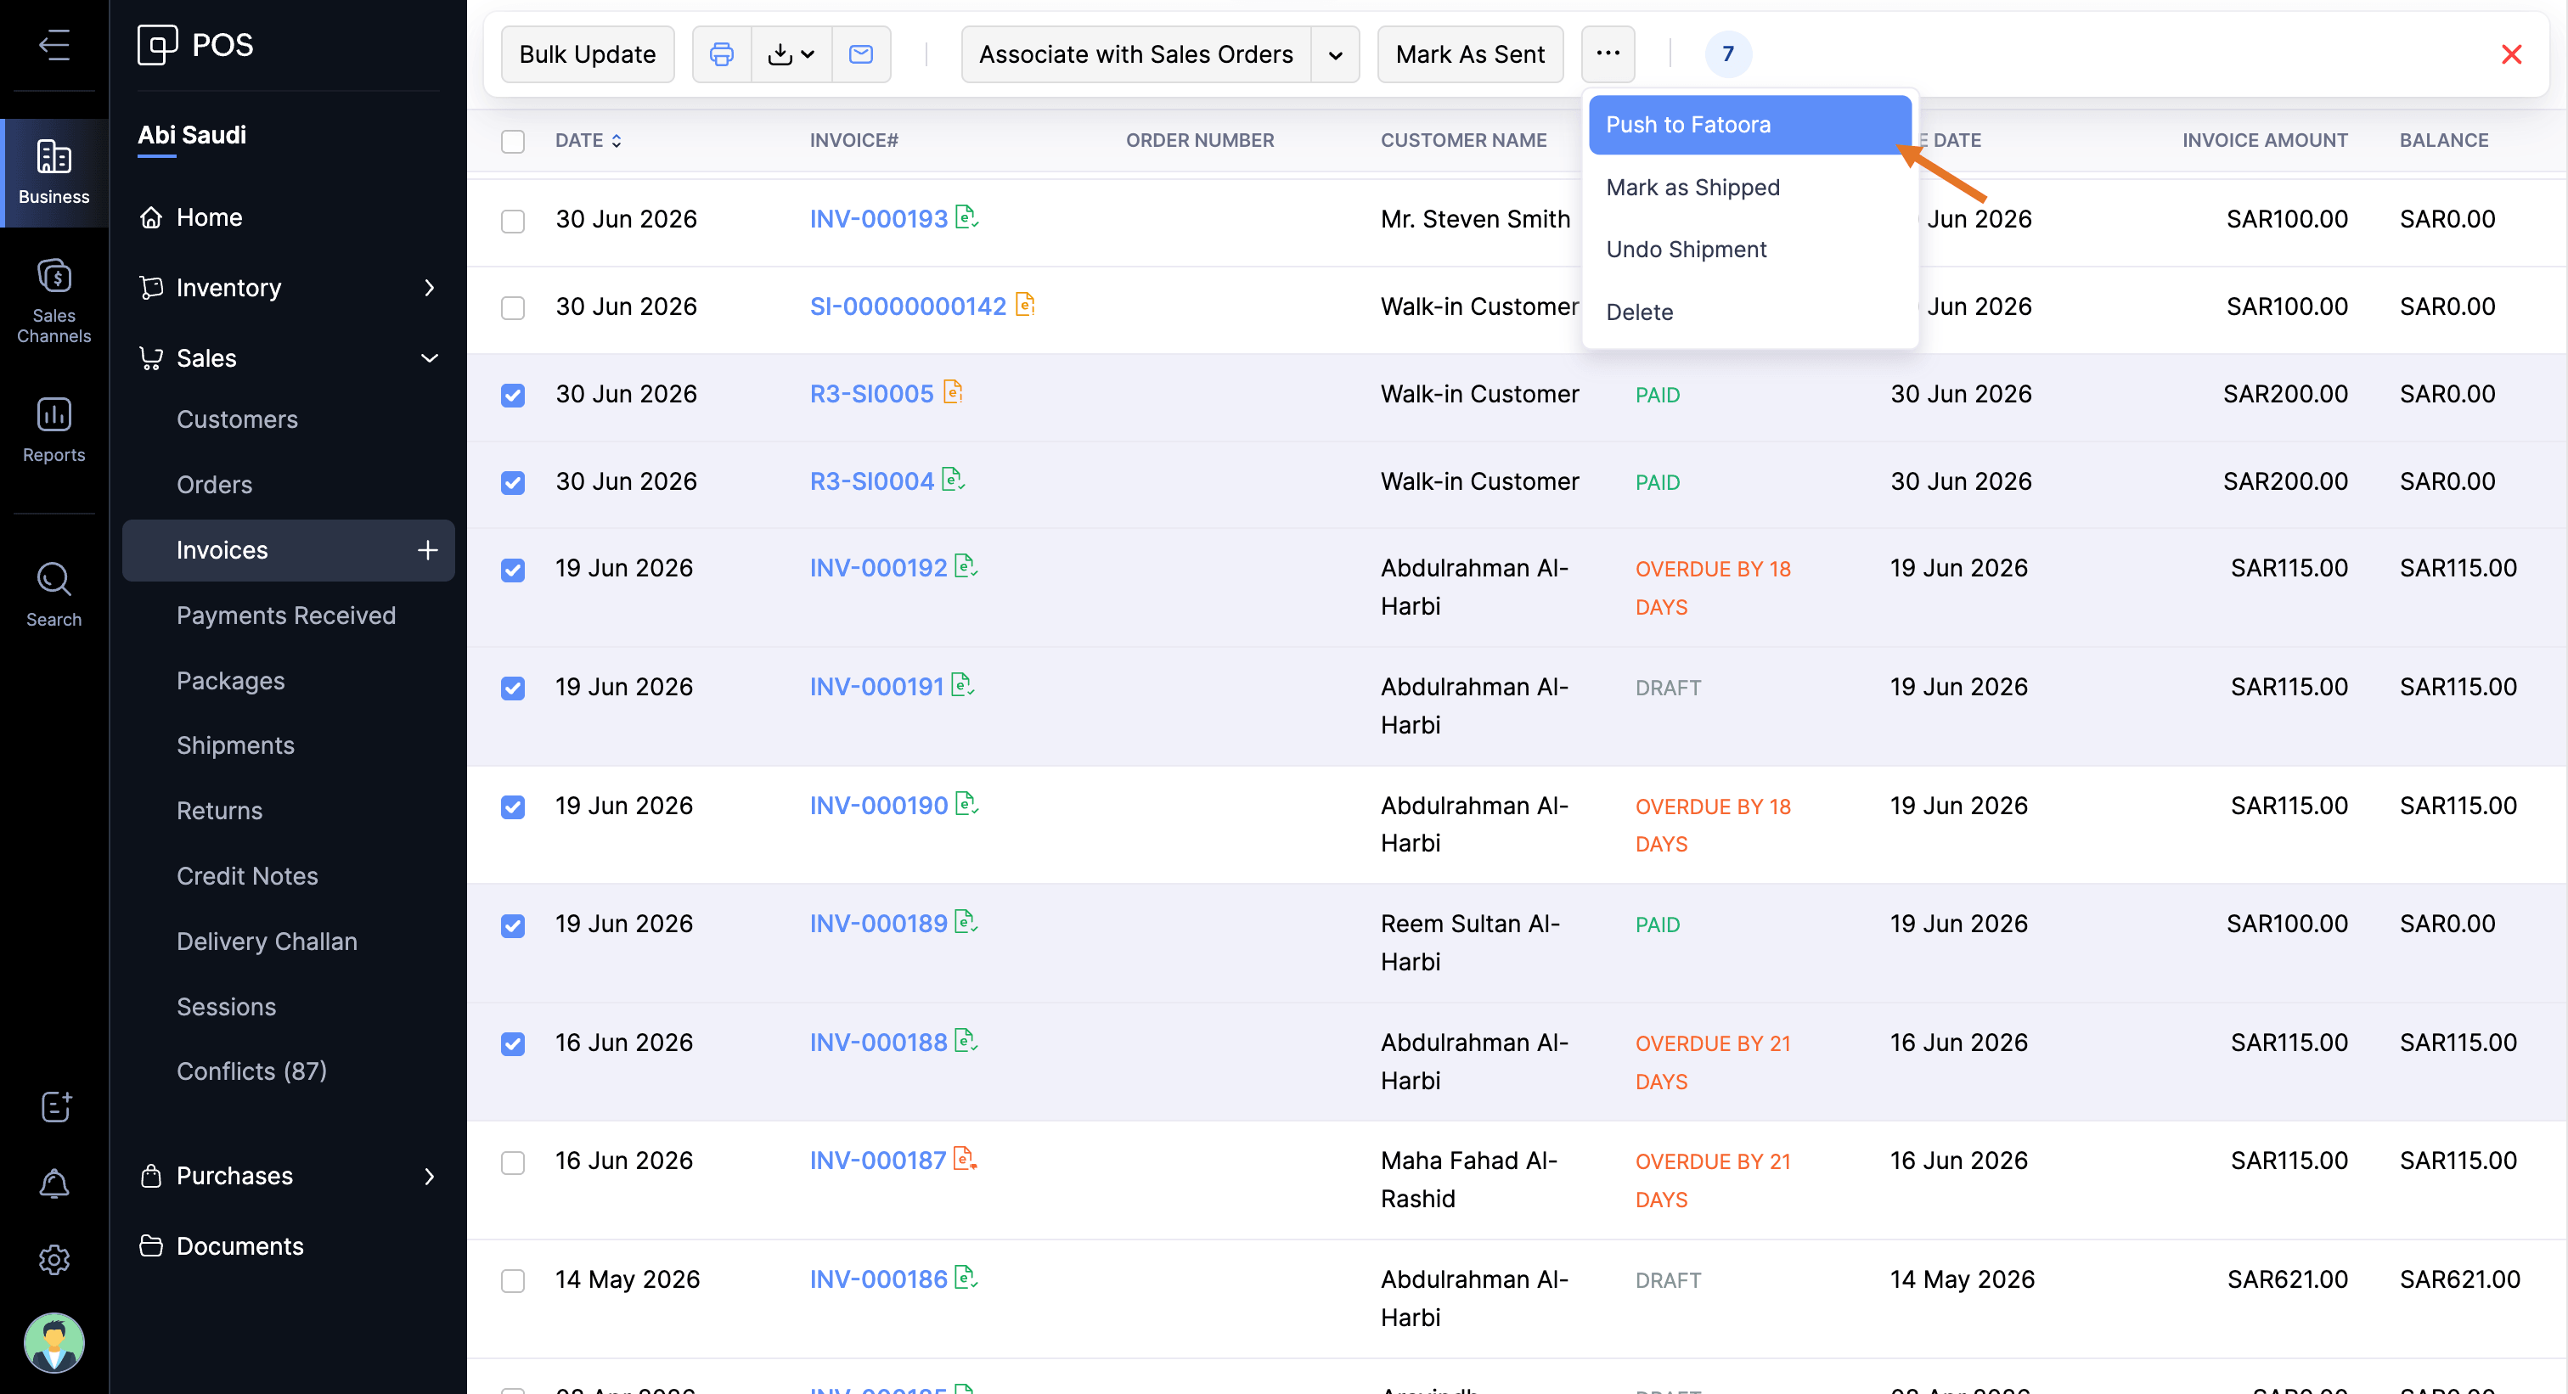Click the e-invoice error icon beside INV-000187

coord(965,1158)
